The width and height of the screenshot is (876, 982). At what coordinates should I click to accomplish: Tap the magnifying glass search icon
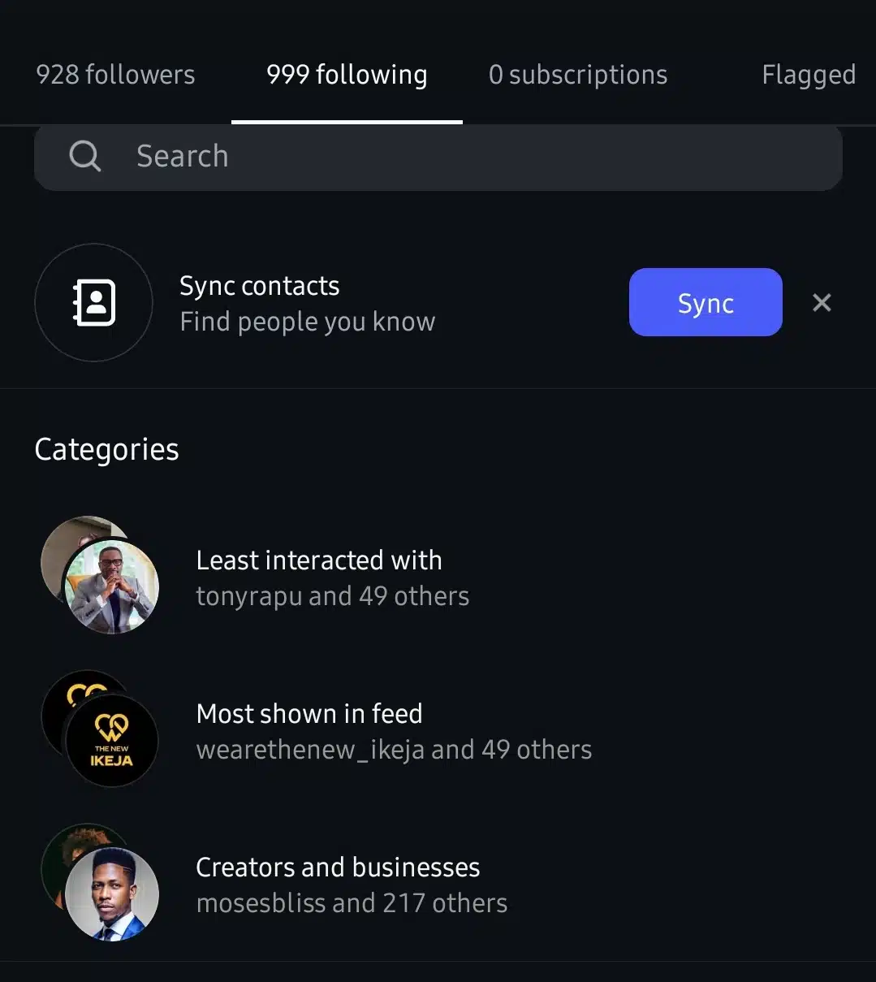85,156
